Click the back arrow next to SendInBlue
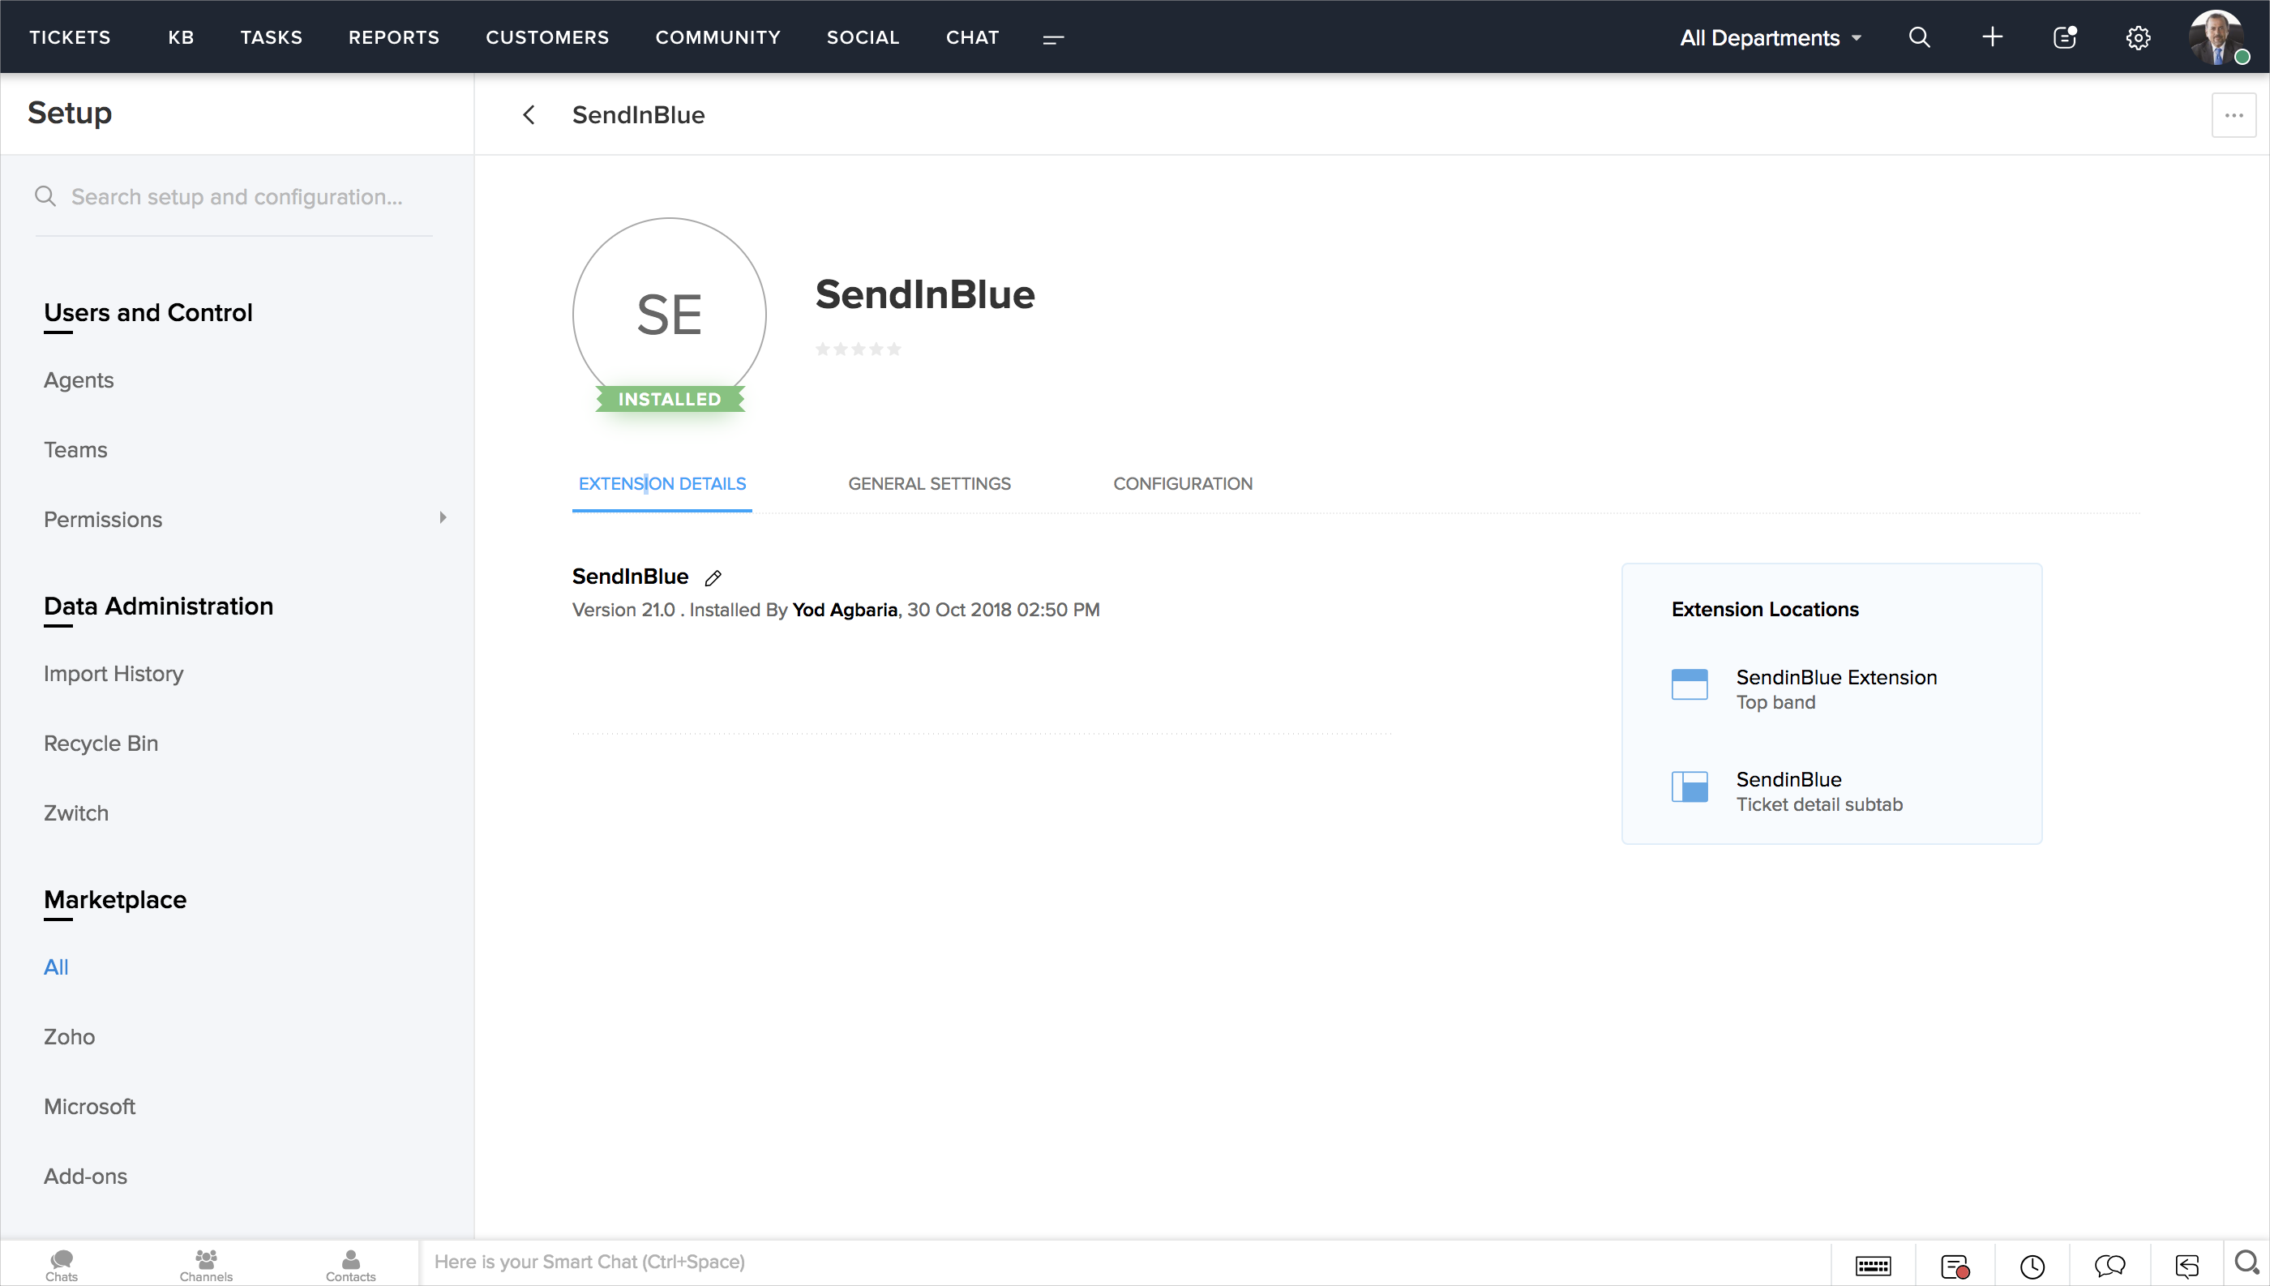The width and height of the screenshot is (2270, 1286). coord(529,115)
